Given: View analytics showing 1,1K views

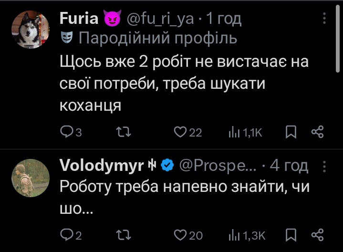Looking at the screenshot, I should click(x=245, y=132).
